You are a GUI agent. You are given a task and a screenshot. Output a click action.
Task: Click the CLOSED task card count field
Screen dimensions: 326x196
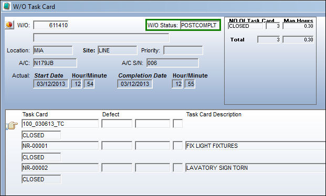[273, 26]
